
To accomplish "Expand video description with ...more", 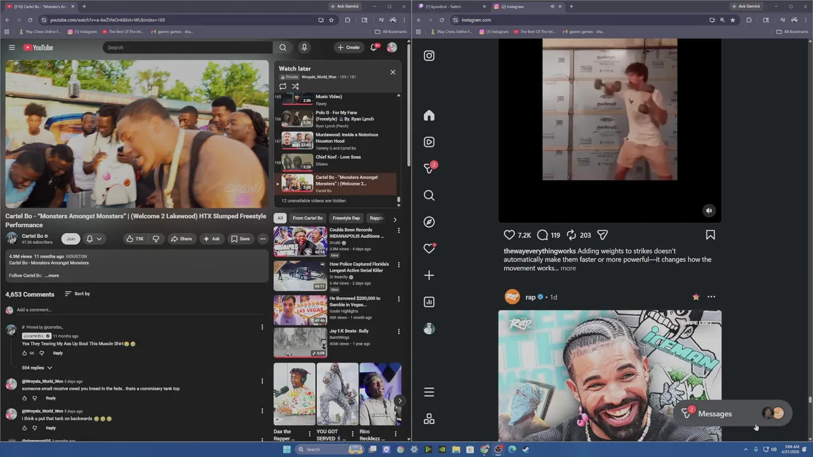I will tap(52, 275).
